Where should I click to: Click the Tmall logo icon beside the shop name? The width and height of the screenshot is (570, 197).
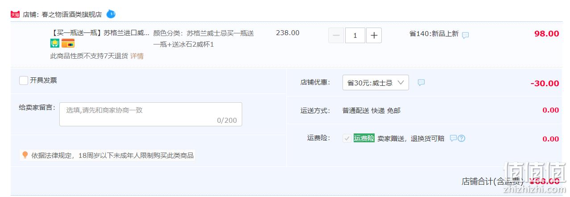pyautogui.click(x=15, y=14)
